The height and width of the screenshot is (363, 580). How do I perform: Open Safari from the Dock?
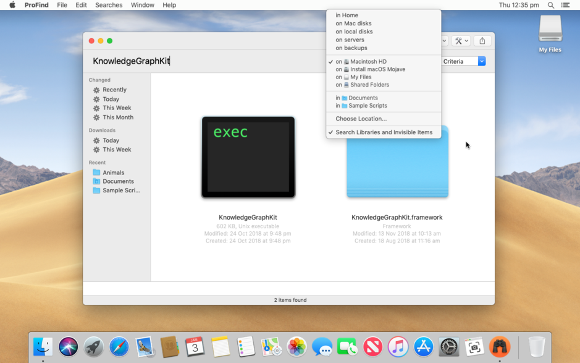(x=119, y=347)
